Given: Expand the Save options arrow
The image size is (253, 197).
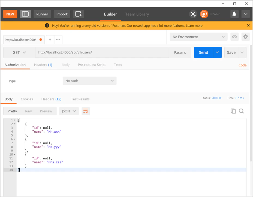Looking at the screenshot, I should (x=242, y=52).
